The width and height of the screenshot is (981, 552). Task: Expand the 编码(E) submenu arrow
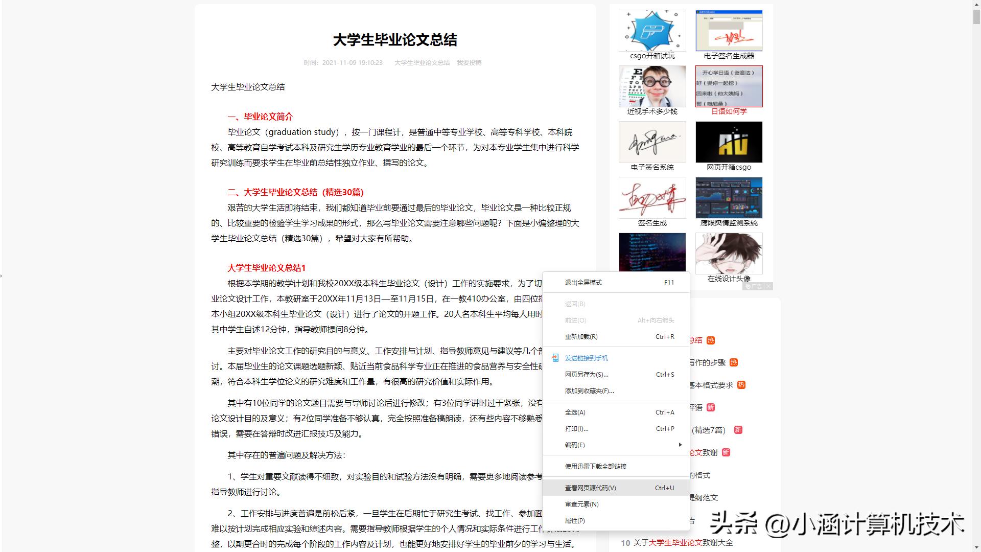coord(680,445)
